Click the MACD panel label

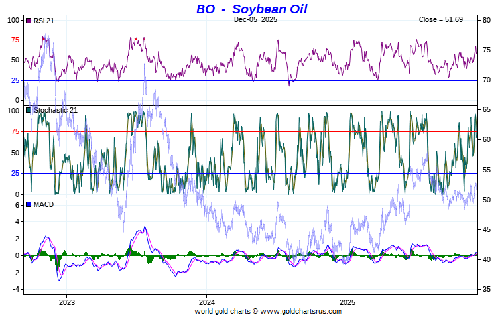tap(44, 204)
